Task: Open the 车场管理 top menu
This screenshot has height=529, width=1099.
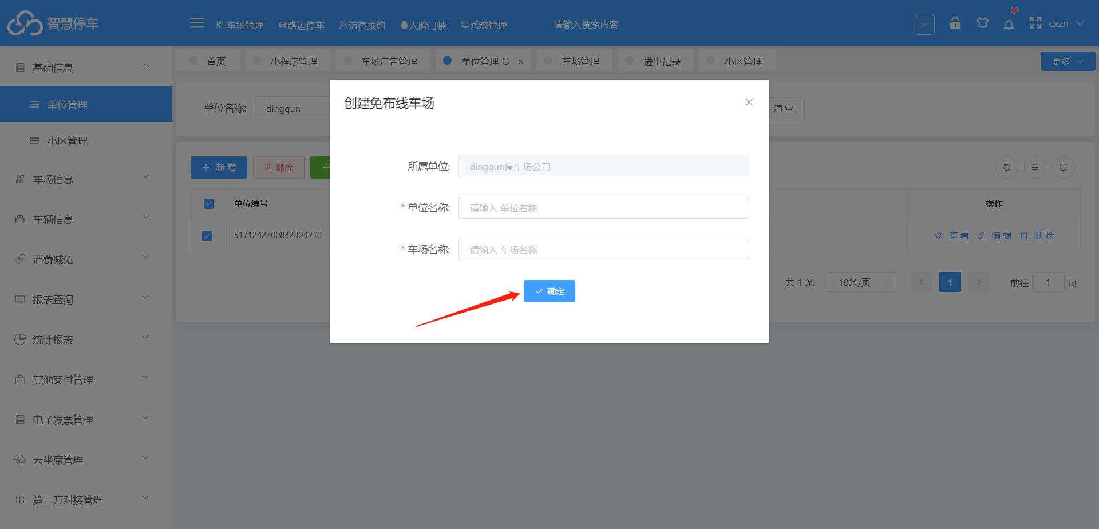Action: coord(240,25)
